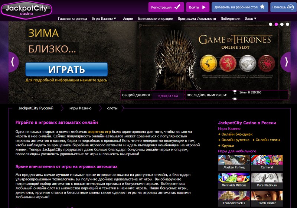Go to previous banner slide arrow
Screen dimensions: 297x208
(13, 62)
